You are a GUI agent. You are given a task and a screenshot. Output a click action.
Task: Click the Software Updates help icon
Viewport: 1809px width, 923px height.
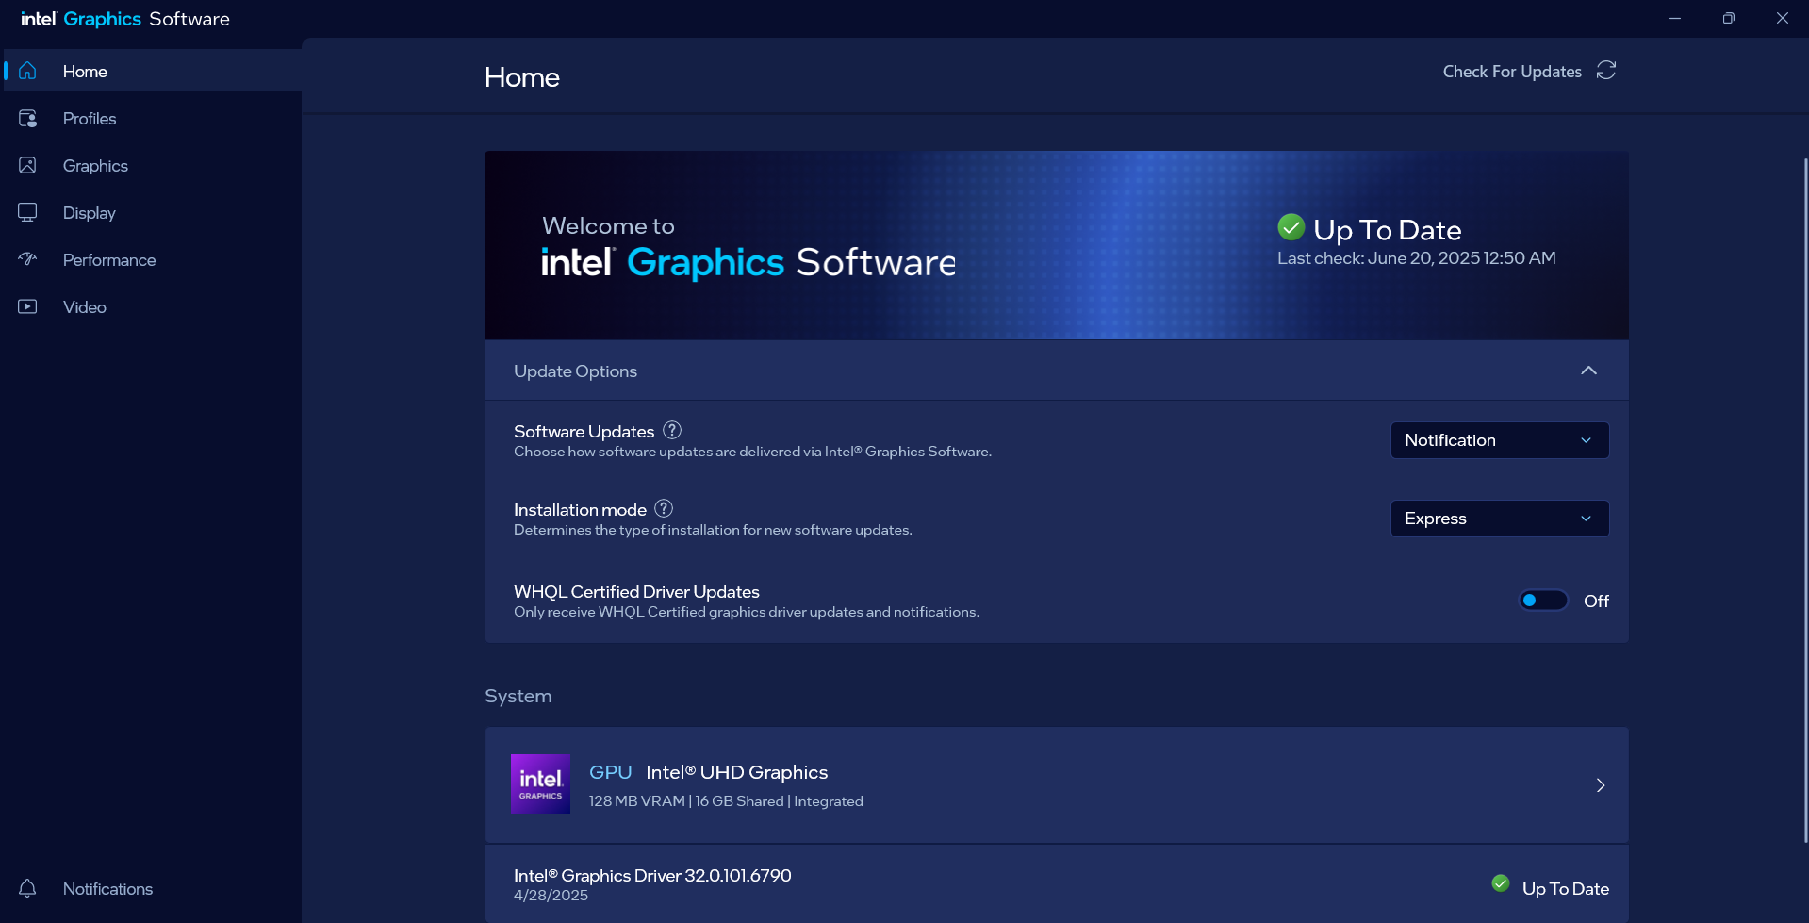[672, 430]
